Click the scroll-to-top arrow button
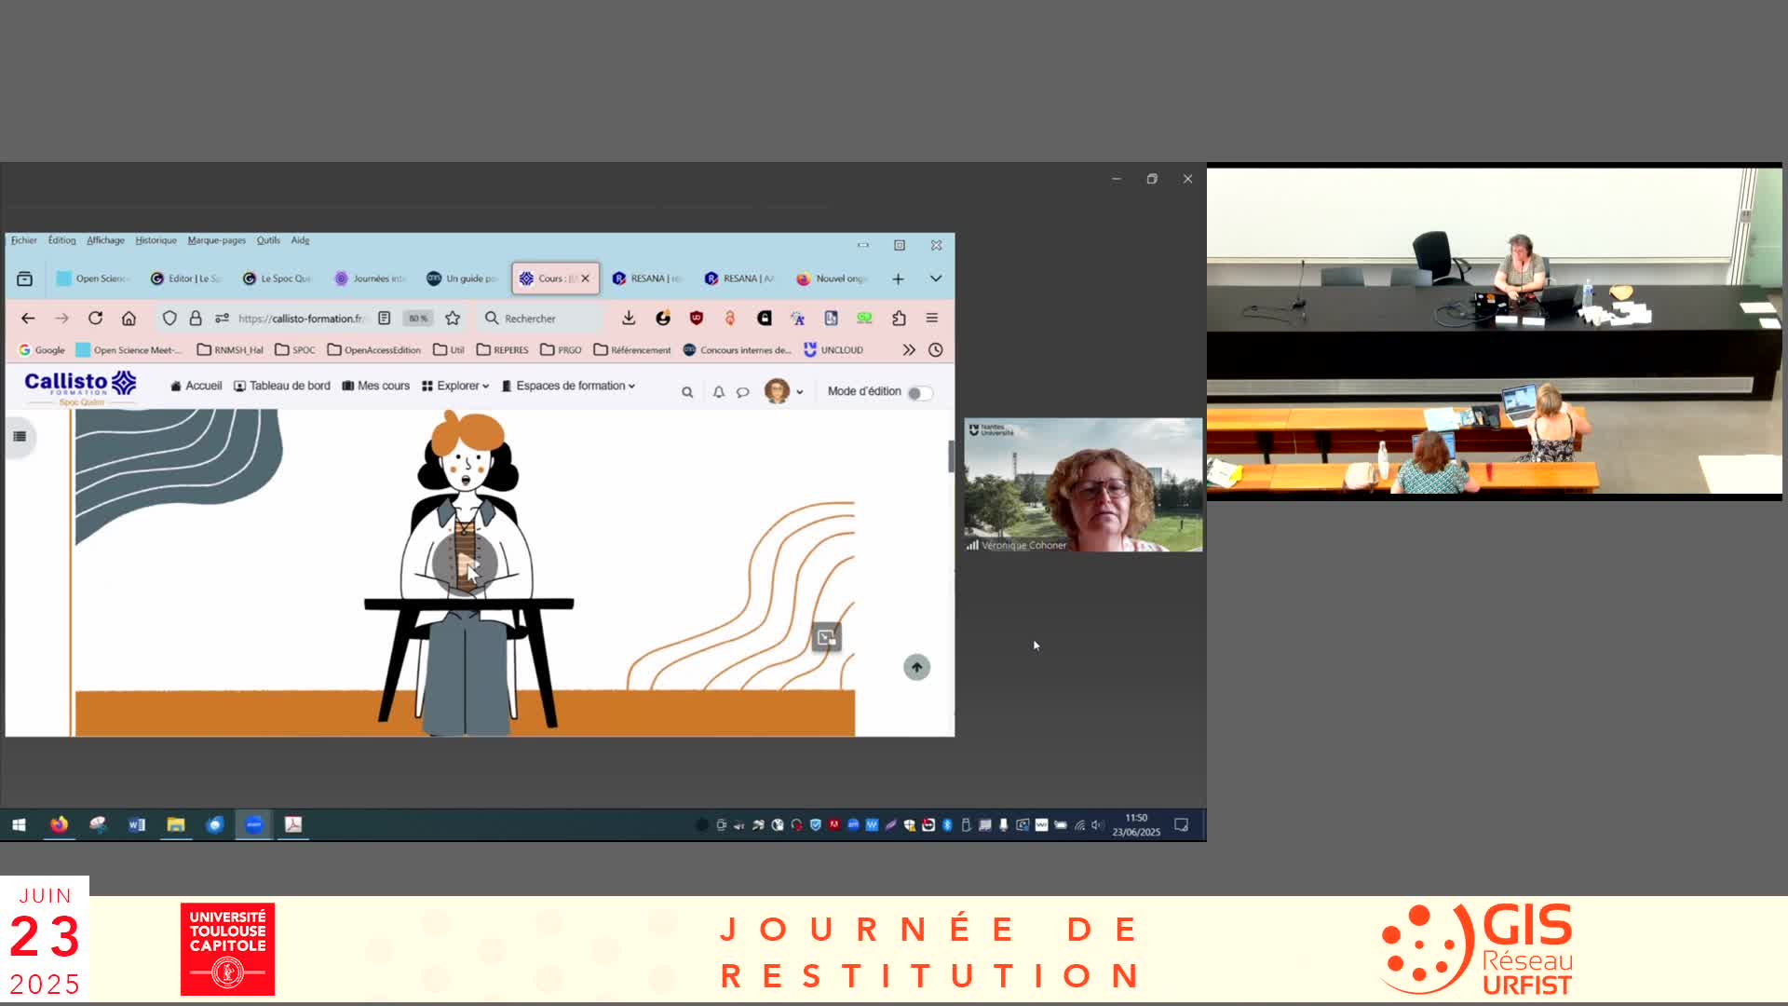The height and width of the screenshot is (1006, 1788). 916,667
